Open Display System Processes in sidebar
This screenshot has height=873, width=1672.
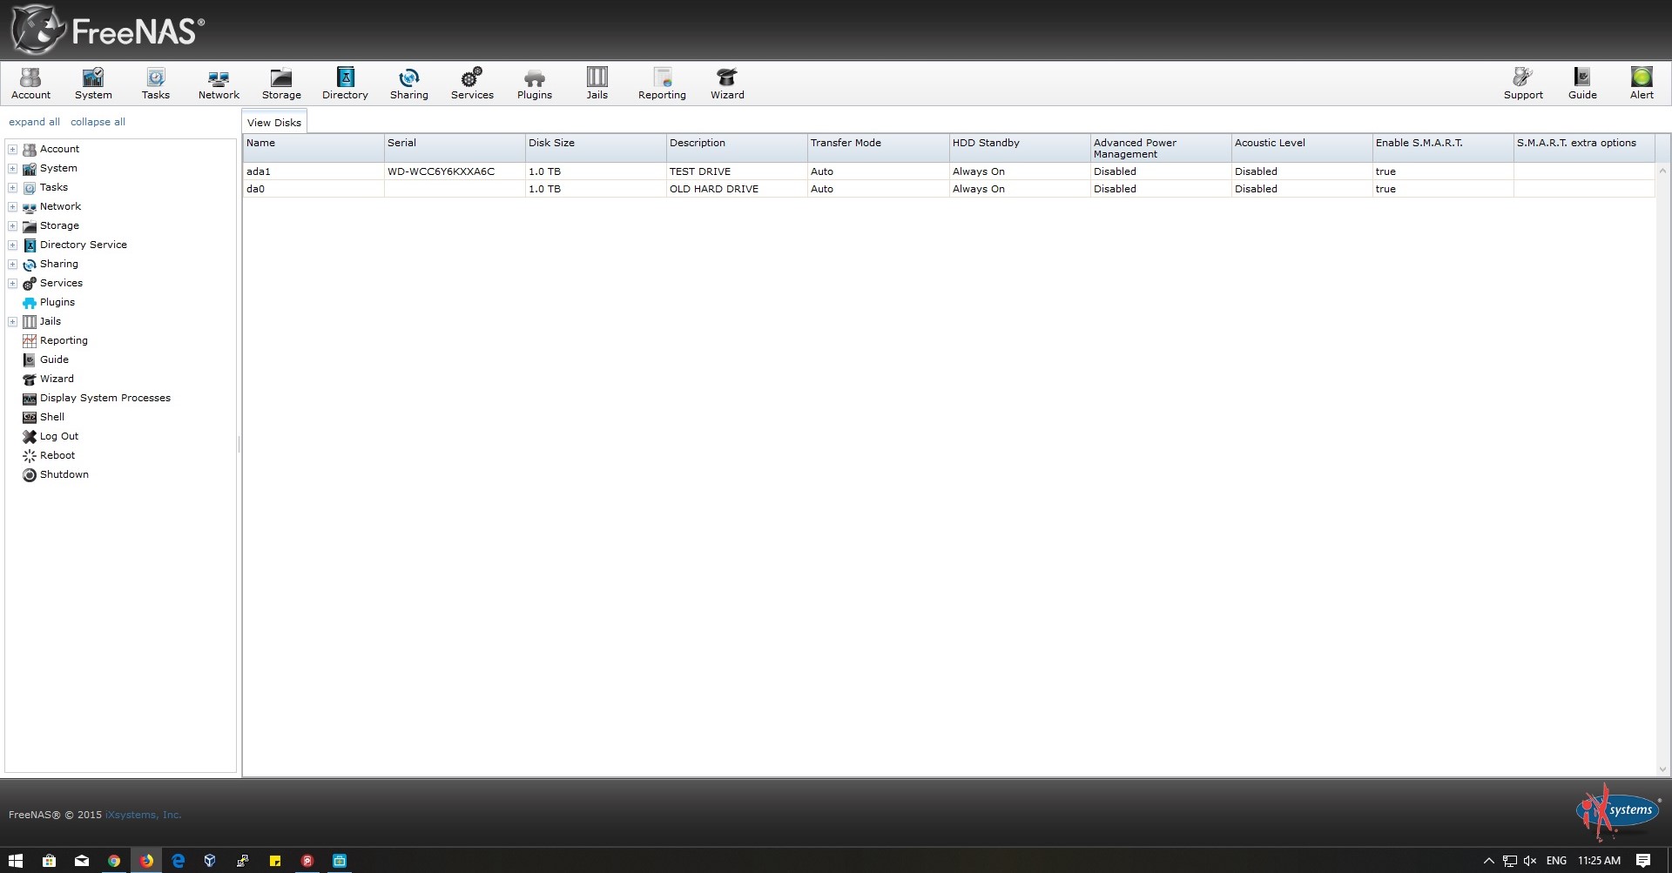pyautogui.click(x=104, y=398)
